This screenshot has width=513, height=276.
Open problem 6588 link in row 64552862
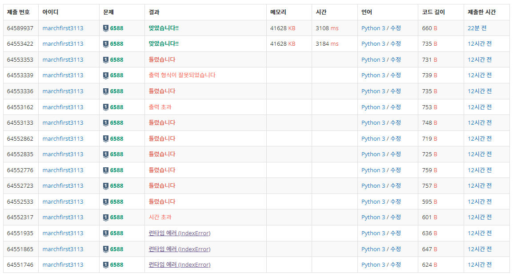pos(116,139)
